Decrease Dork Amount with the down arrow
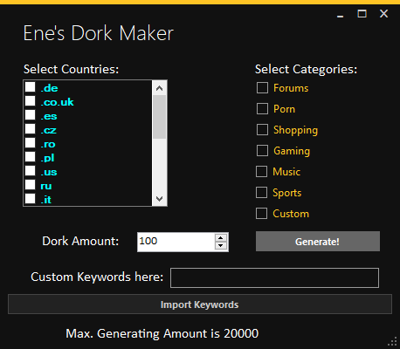Screen dimensions: 400x349 click(221, 246)
